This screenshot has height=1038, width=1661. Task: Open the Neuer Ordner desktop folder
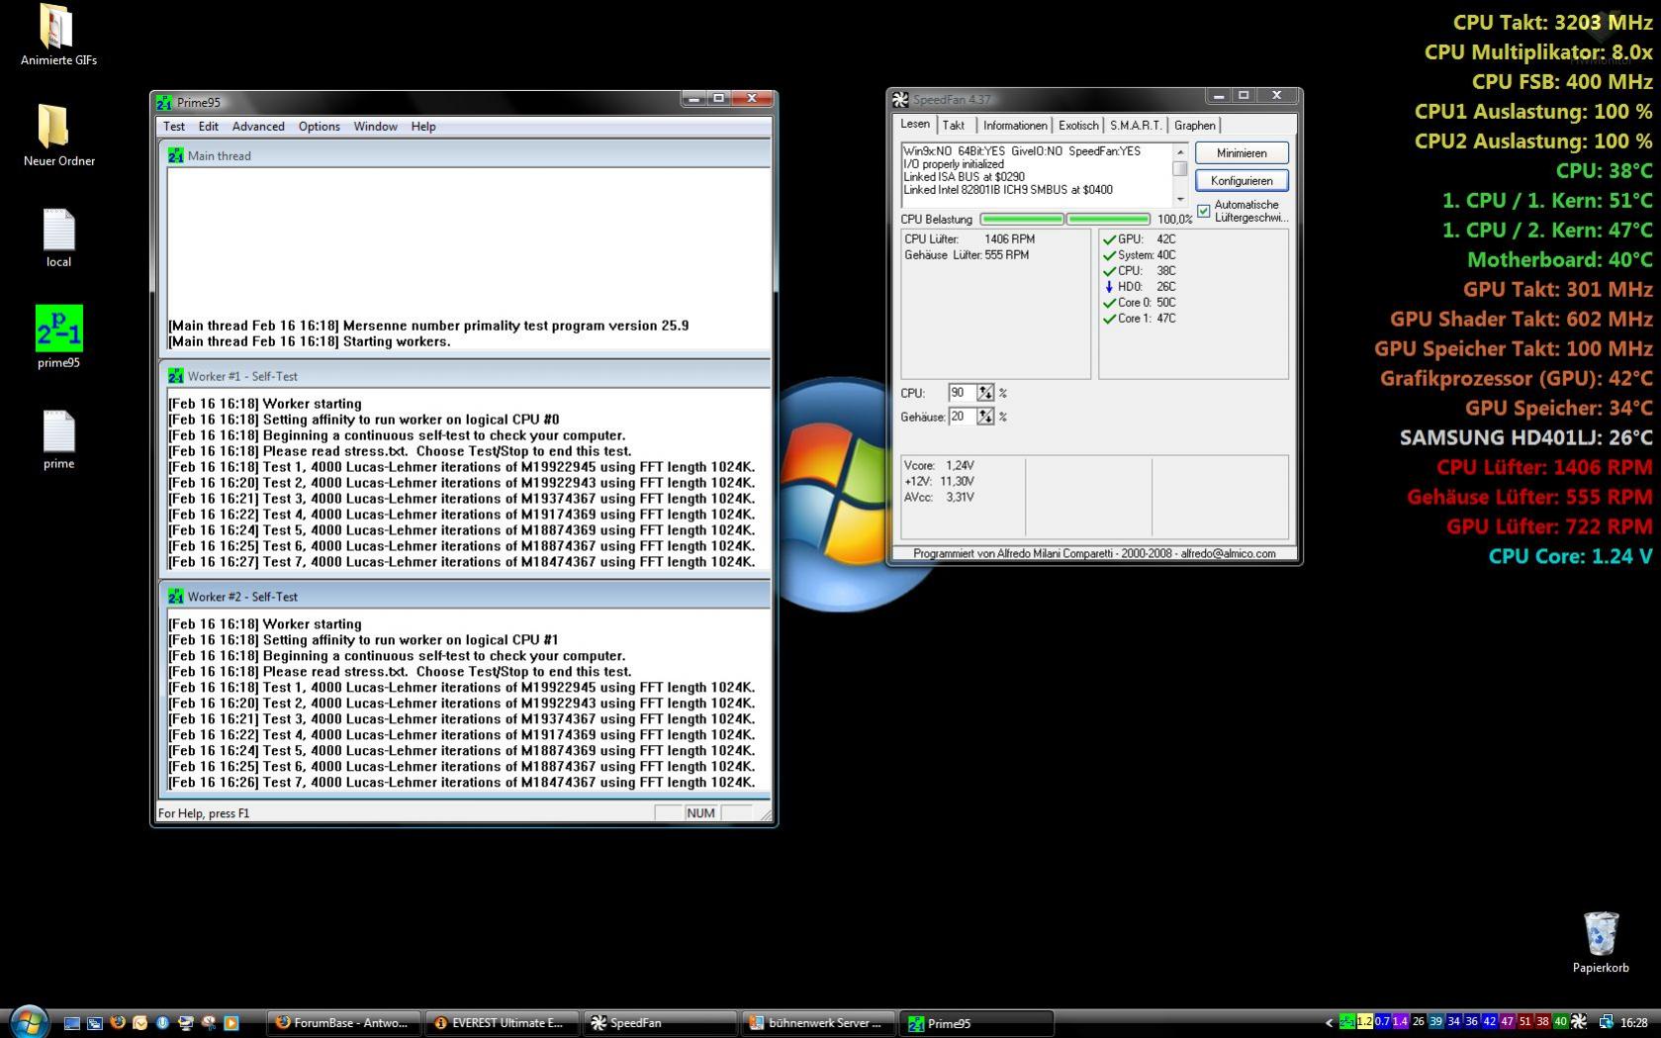pyautogui.click(x=58, y=136)
